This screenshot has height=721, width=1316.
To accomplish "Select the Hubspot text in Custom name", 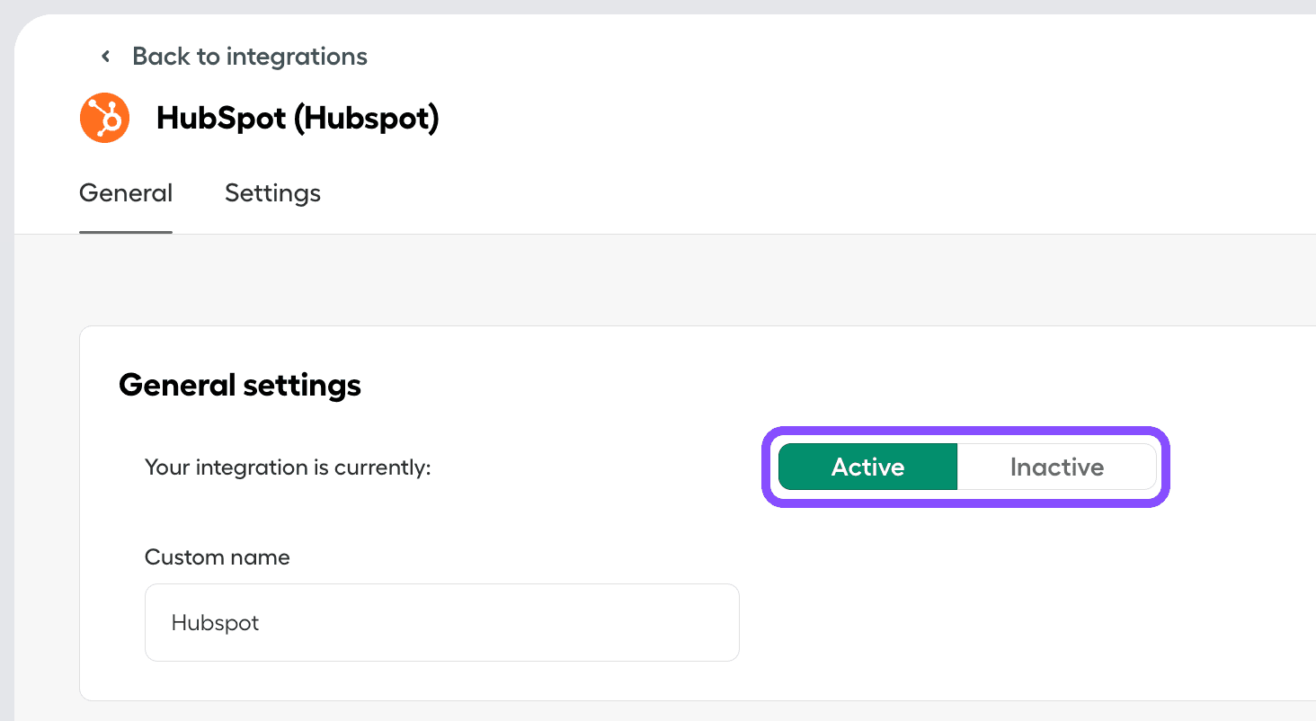I will (215, 622).
